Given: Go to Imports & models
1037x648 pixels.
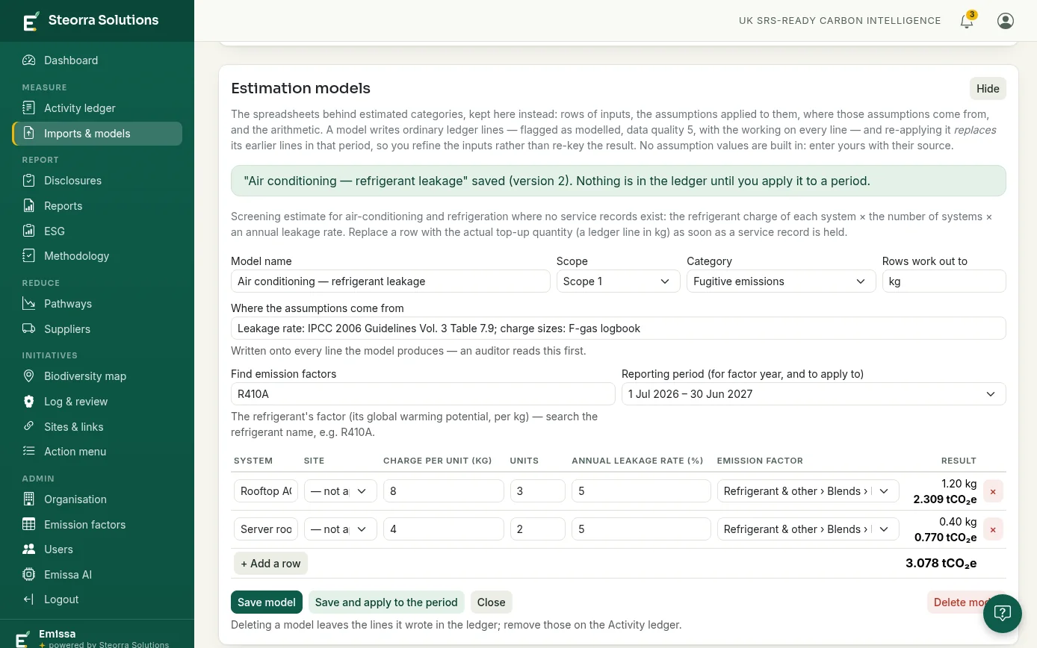Looking at the screenshot, I should point(97,134).
